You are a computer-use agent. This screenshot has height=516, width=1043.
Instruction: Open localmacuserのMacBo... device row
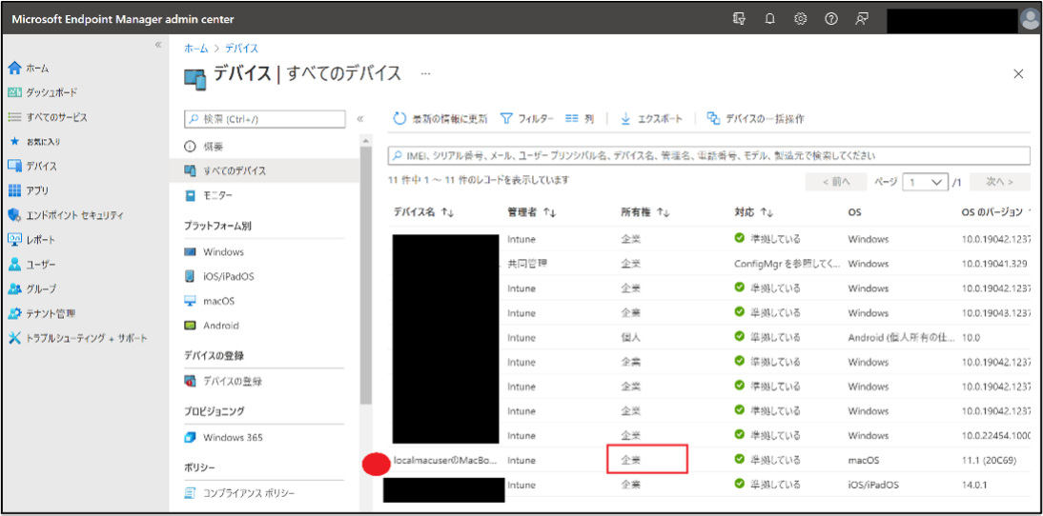pyautogui.click(x=445, y=460)
